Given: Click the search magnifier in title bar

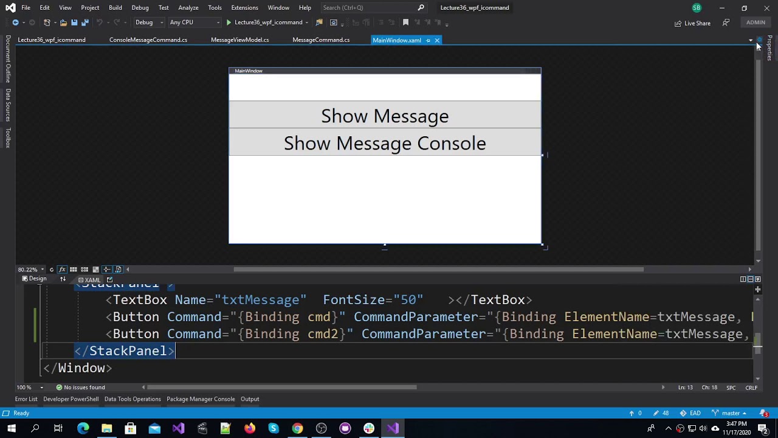Looking at the screenshot, I should pos(421,8).
